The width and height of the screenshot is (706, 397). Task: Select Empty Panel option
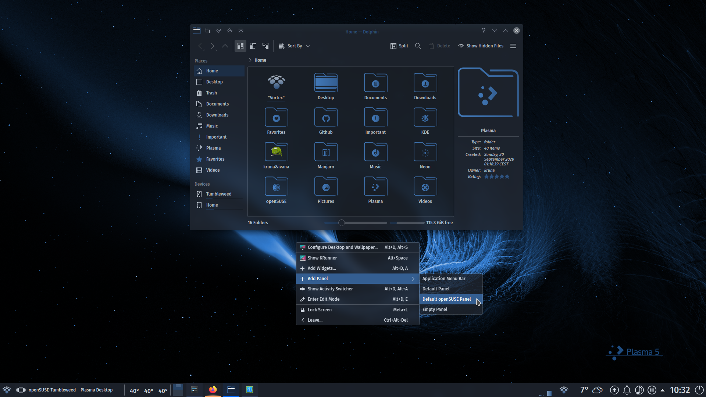451,310
